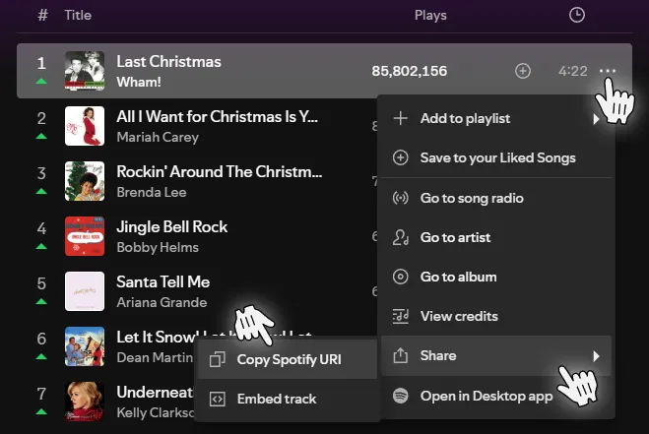Expand the Add to playlist submenu arrow

(x=596, y=119)
